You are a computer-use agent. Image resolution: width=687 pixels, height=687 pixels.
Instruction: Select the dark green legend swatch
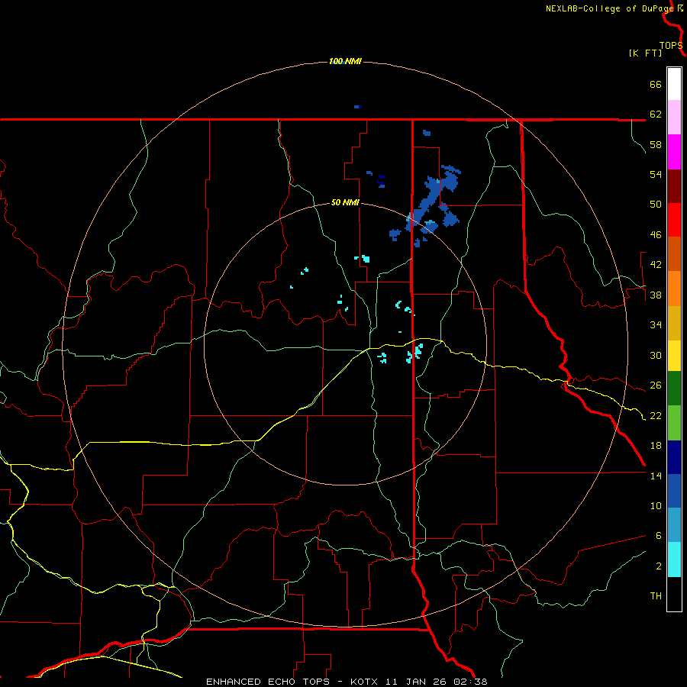tap(674, 389)
